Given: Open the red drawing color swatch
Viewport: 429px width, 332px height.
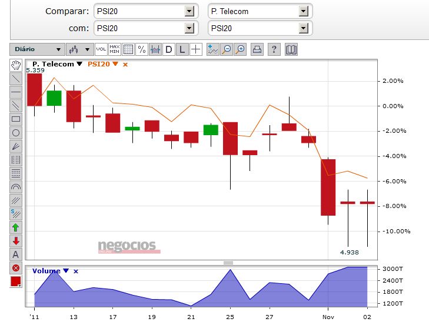Looking at the screenshot, I should (x=16, y=281).
